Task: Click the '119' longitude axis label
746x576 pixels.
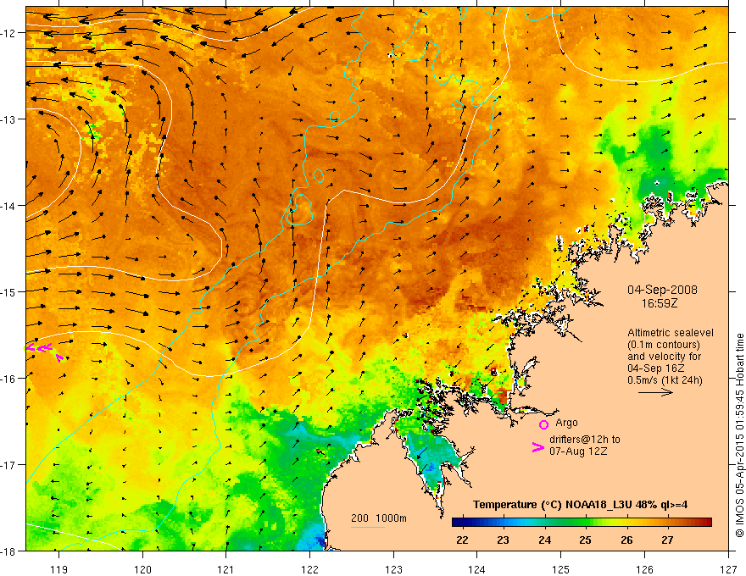Action: (x=59, y=569)
